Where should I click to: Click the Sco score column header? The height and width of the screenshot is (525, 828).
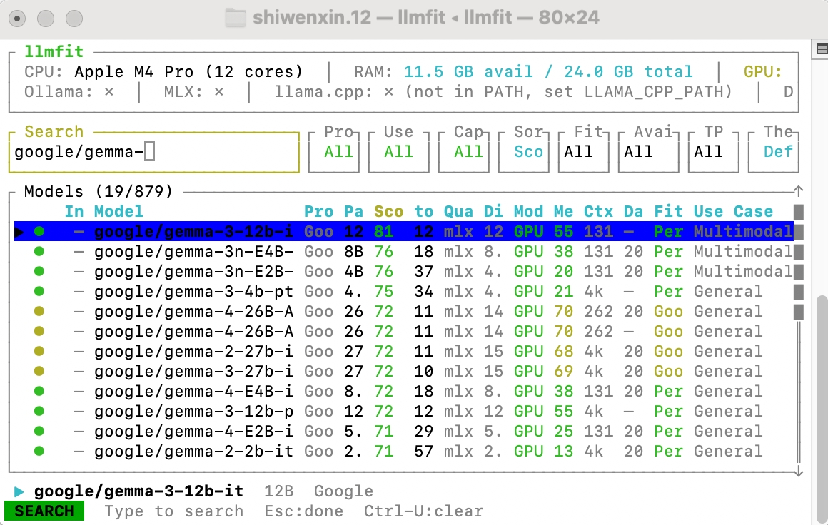click(x=388, y=212)
